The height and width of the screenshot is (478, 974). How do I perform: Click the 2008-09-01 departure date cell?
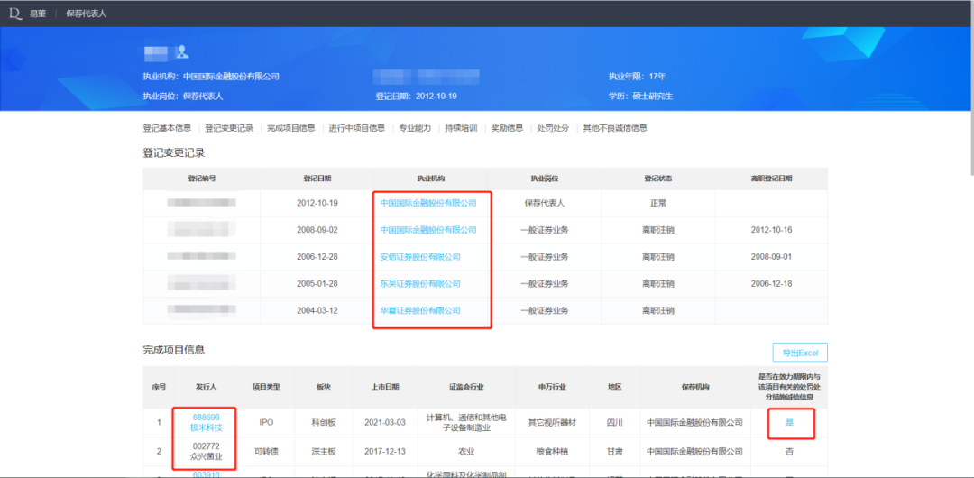tap(771, 257)
